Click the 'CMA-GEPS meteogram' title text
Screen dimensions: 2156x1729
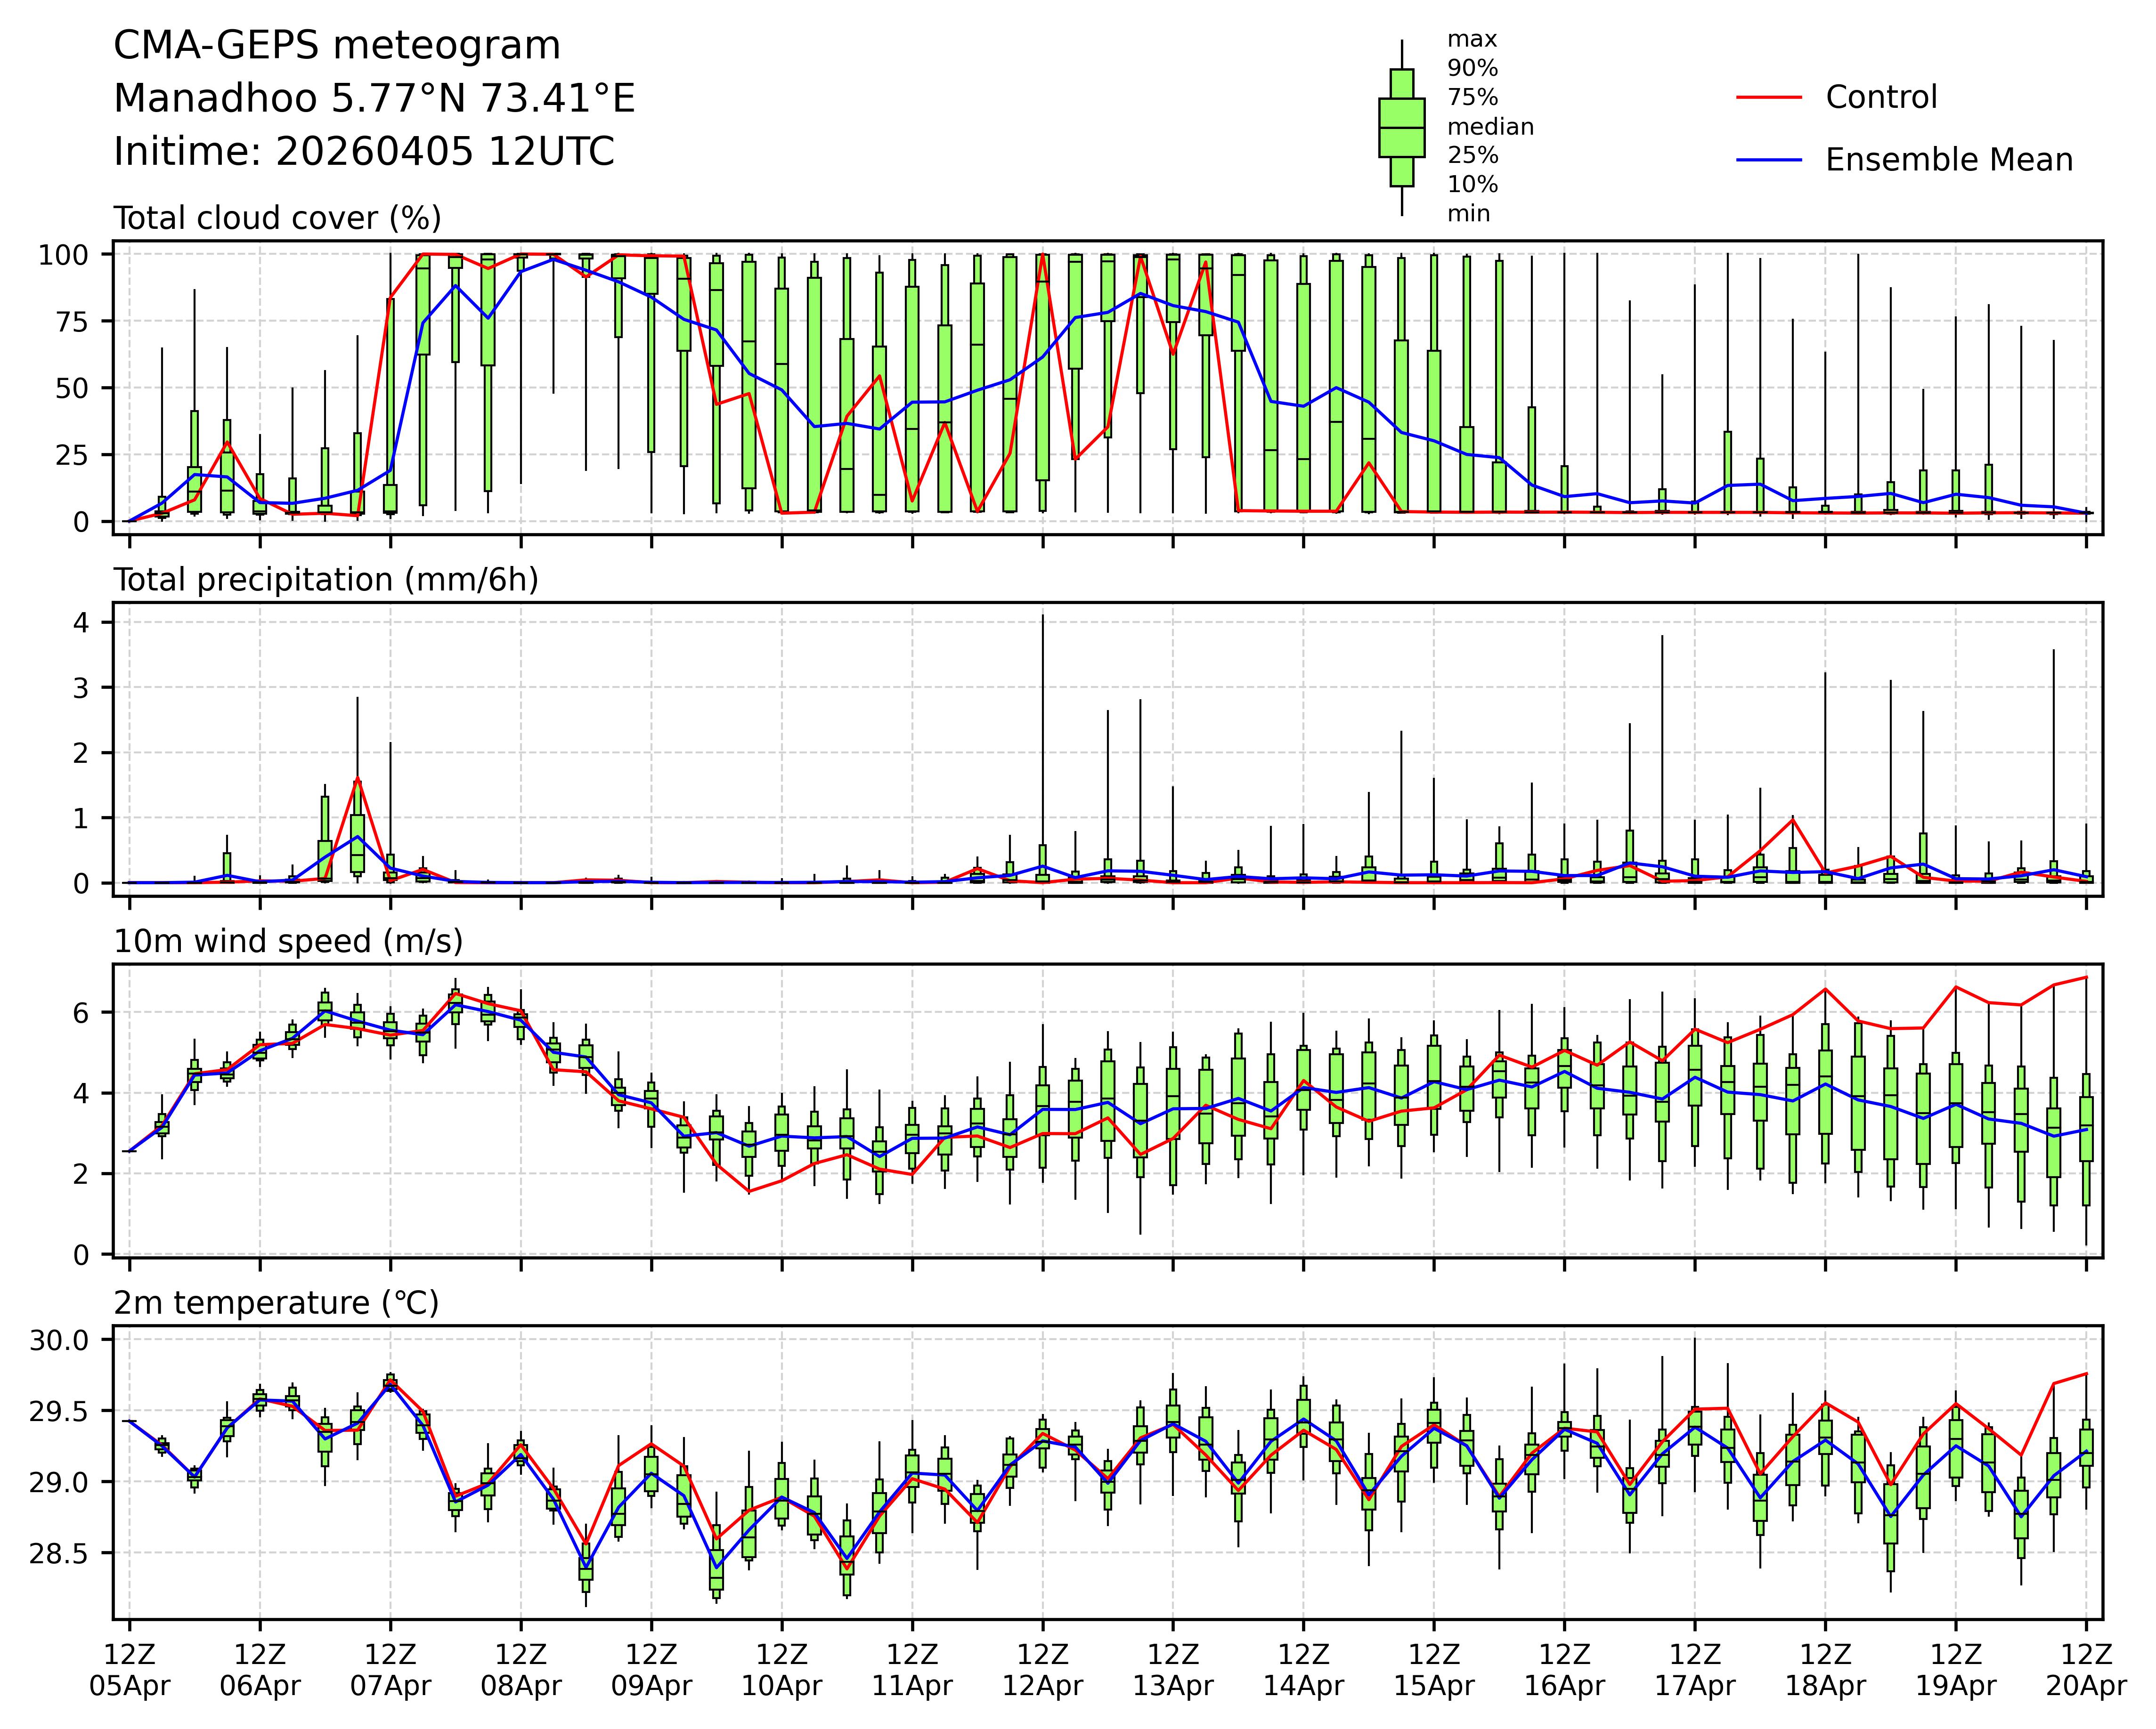(337, 46)
